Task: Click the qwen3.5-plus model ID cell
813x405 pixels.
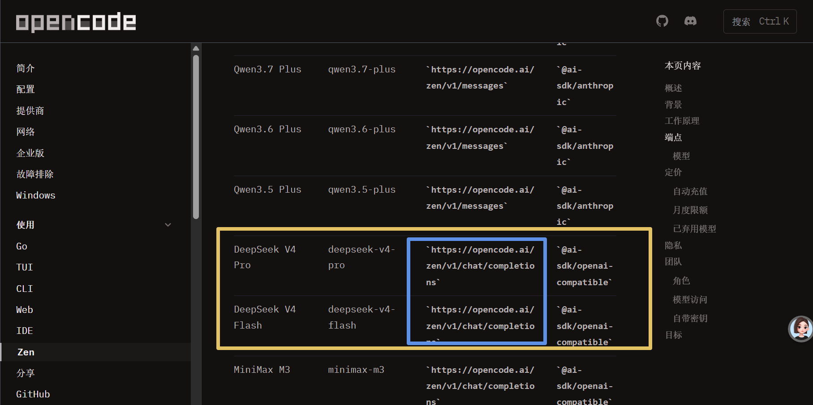Action: [x=362, y=190]
